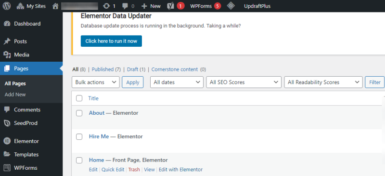385x176 pixels.
Task: Click the SeedProd leaf icon
Action: pyautogui.click(x=7, y=123)
